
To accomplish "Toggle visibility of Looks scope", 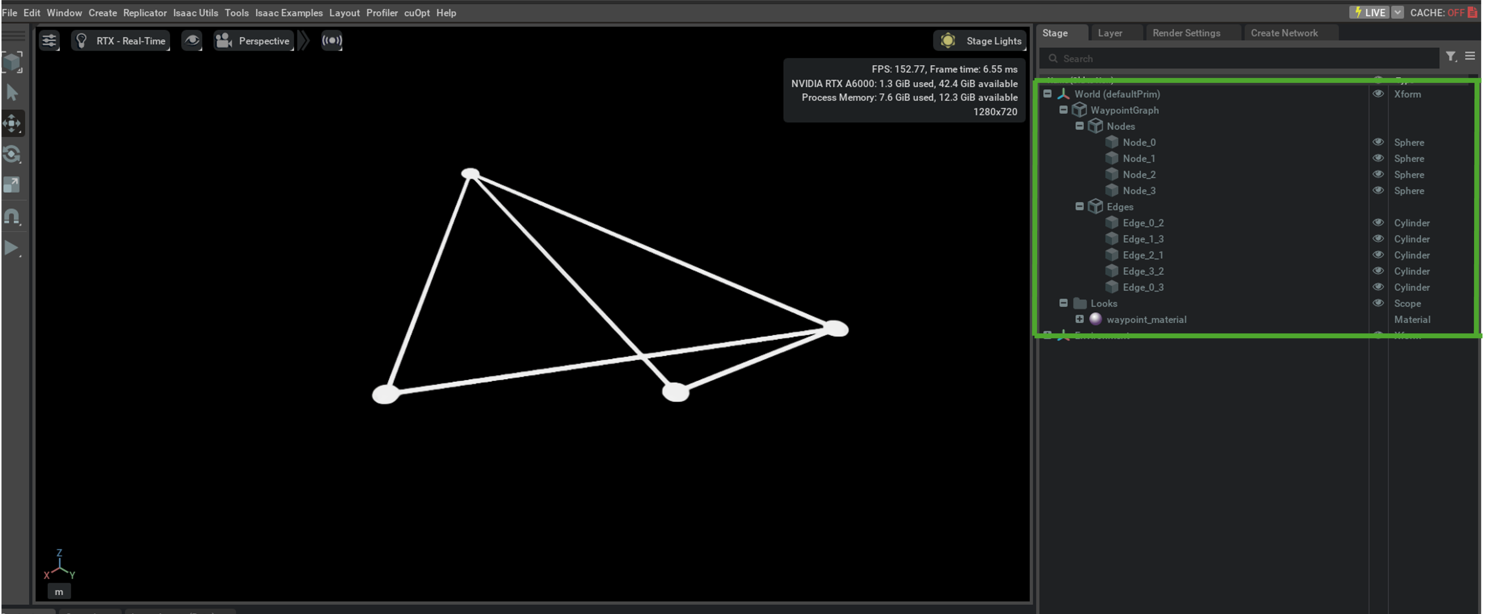I will pyautogui.click(x=1378, y=303).
